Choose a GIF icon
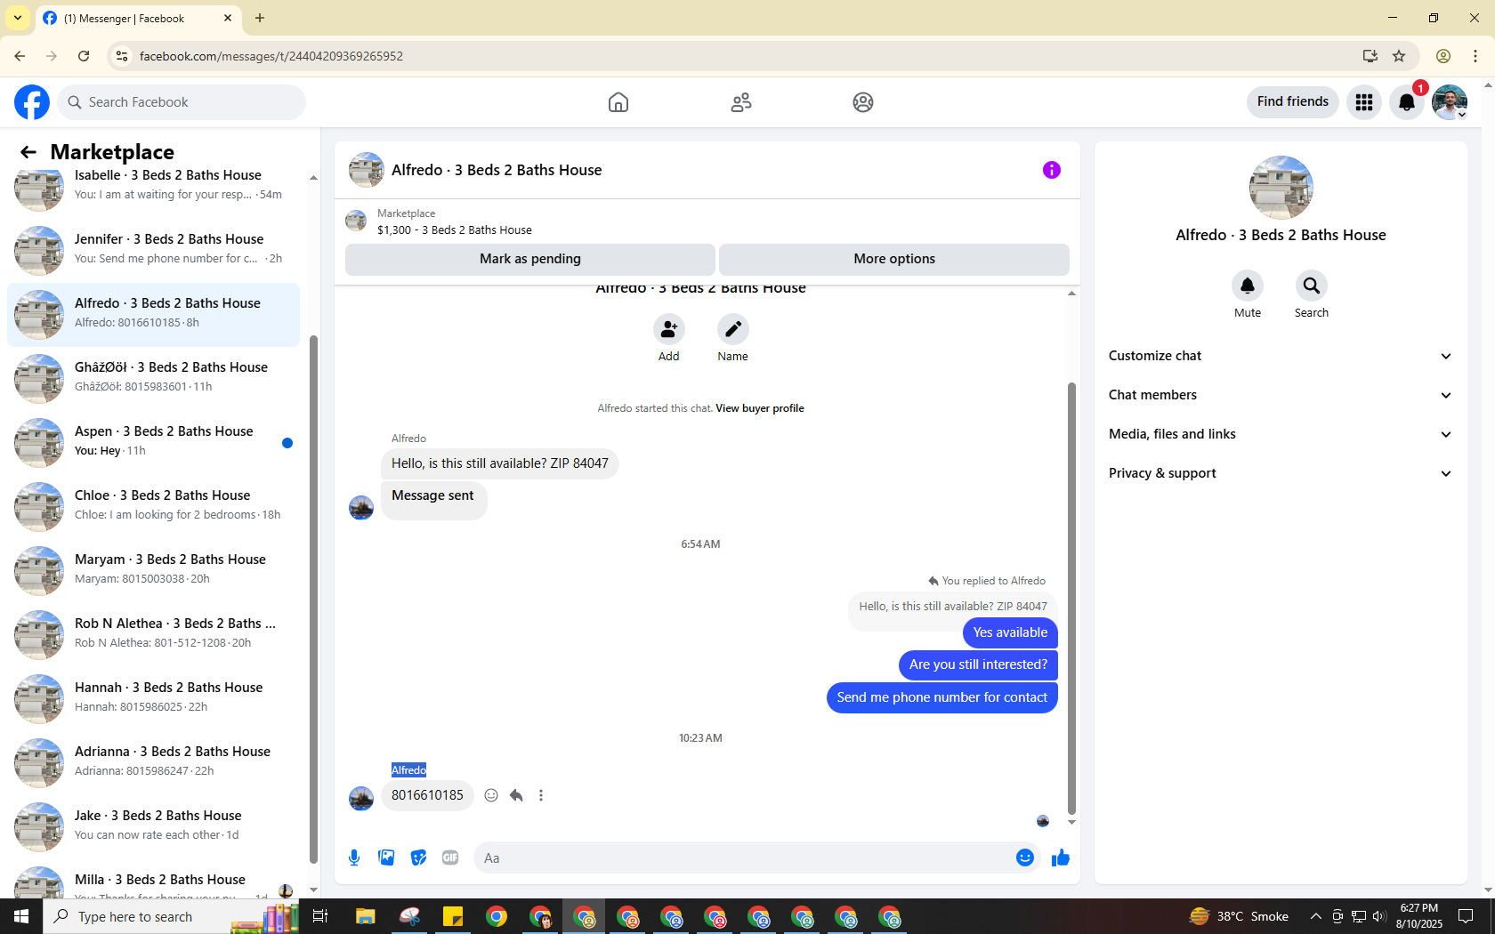The width and height of the screenshot is (1495, 934). pyautogui.click(x=450, y=858)
